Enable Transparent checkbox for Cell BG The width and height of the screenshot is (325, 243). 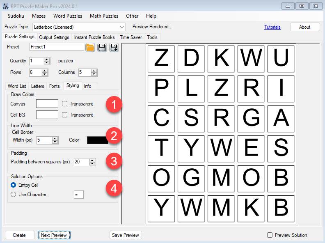65,115
